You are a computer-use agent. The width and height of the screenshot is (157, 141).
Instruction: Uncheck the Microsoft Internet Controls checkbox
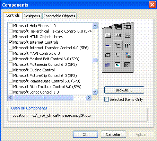click(x=10, y=42)
